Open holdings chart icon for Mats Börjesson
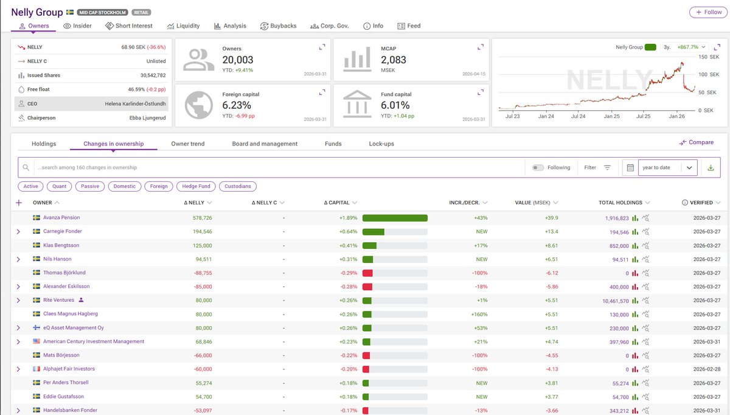 point(635,355)
